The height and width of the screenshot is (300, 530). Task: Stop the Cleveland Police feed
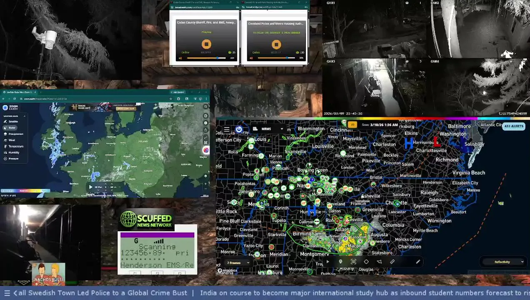coord(276,45)
